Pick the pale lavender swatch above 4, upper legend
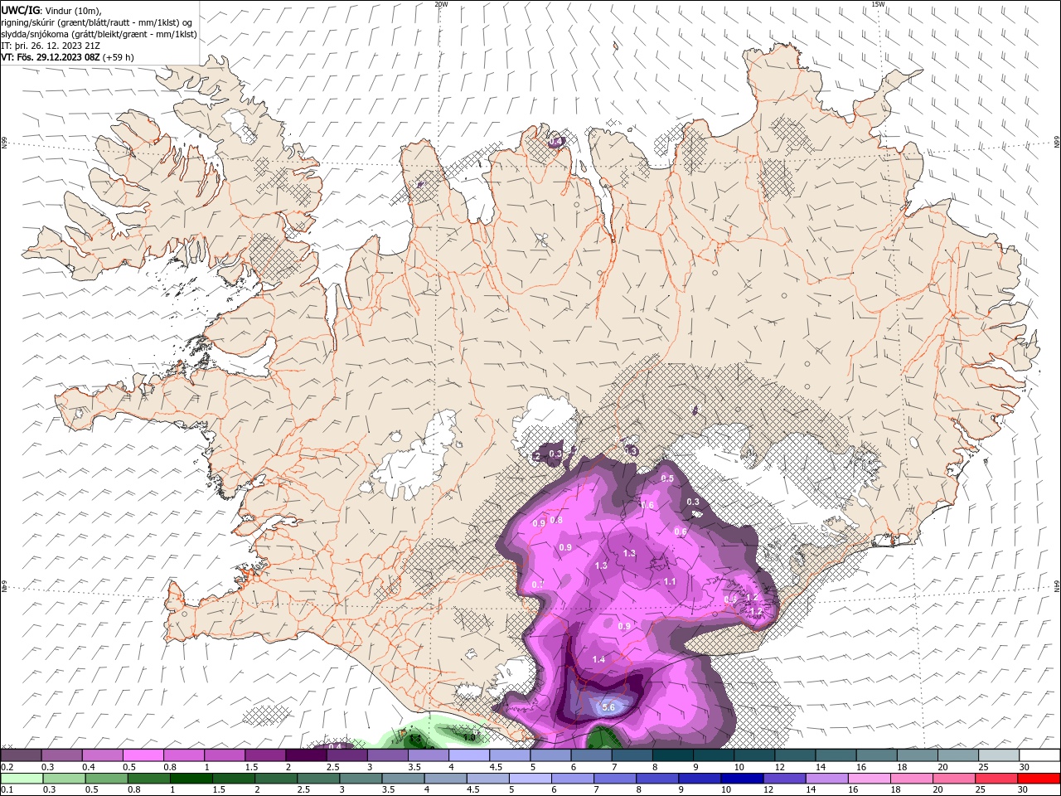 [x=469, y=755]
